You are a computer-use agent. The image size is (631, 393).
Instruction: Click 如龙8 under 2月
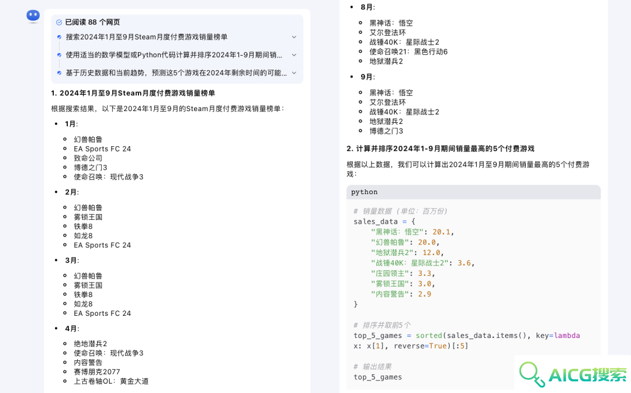(83, 236)
